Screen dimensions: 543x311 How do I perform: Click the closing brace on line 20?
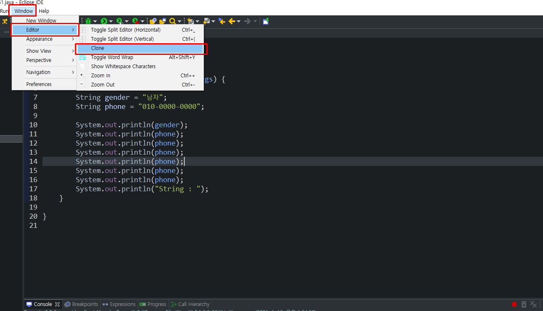(x=45, y=217)
